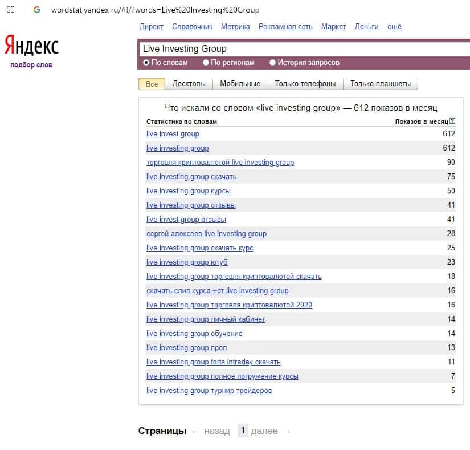Viewport: 470px width, 450px height.
Task: Open live investing group торговля криптовалютой скачать link
Action: [x=234, y=276]
